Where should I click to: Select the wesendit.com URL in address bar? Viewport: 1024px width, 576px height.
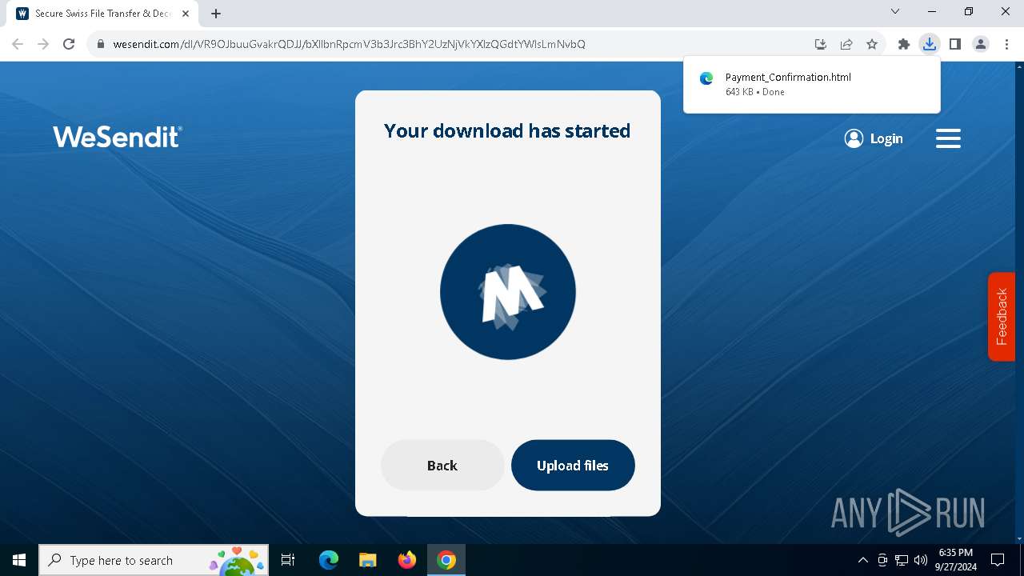pos(349,44)
